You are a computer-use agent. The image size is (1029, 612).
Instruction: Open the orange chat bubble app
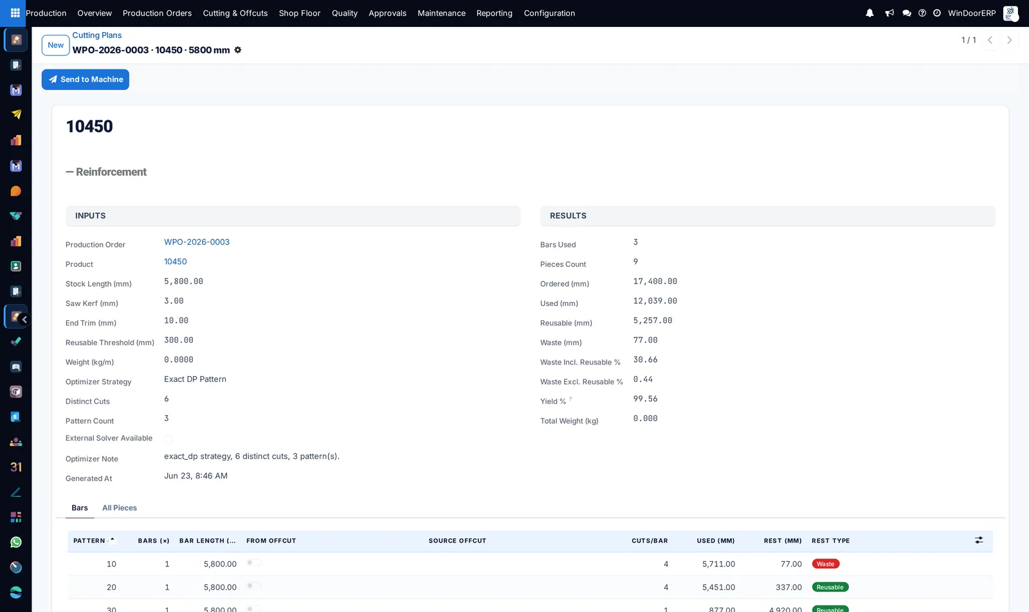[16, 191]
